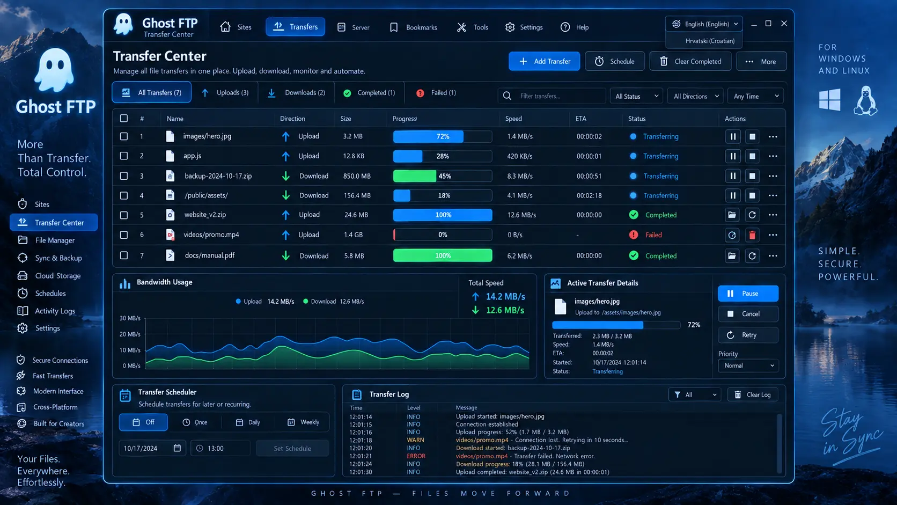The image size is (897, 505).
Task: Select the Daily schedule option
Action: (x=248, y=422)
